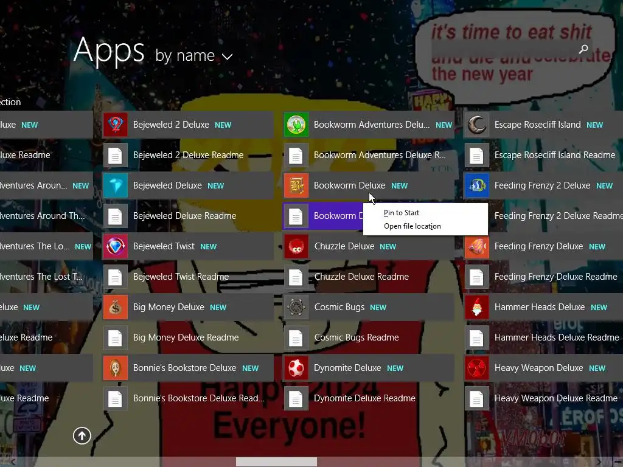
Task: Launch Feeding Frenzy 2 Deluxe fish icon
Action: (477, 185)
